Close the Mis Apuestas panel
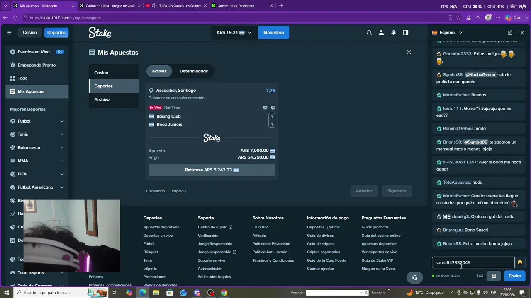Screen dimensions: 531x298 click(x=409, y=53)
